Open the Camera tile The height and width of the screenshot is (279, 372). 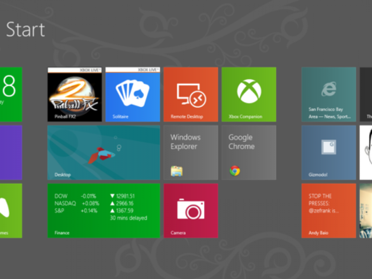coord(191,211)
